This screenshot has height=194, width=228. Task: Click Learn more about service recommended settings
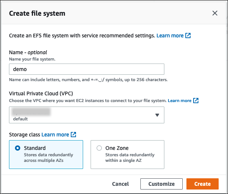pos(170,36)
